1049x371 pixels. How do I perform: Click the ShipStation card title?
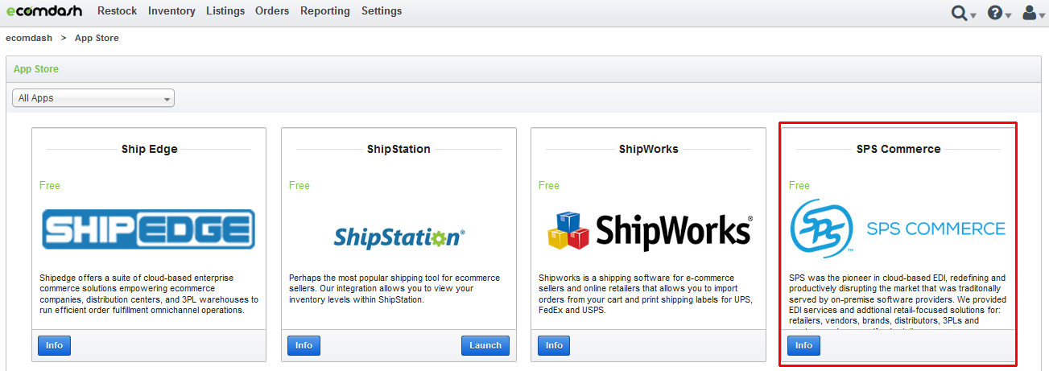pyautogui.click(x=399, y=149)
